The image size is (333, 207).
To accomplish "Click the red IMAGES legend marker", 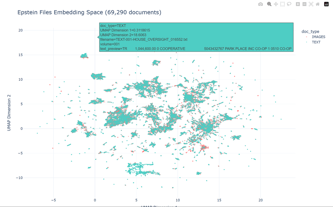I will pyautogui.click(x=306, y=37).
